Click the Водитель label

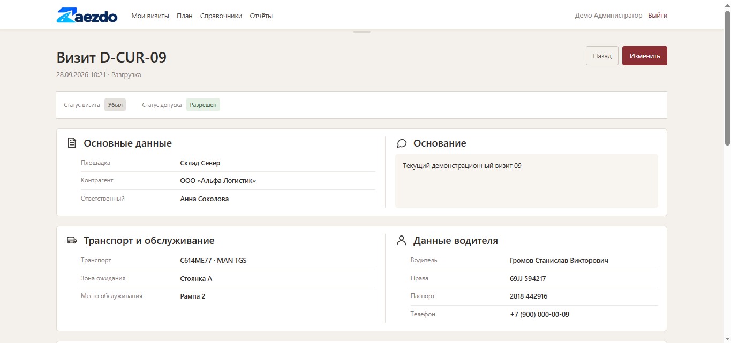(424, 260)
